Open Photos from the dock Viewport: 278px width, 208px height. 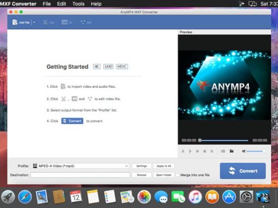(x=144, y=197)
